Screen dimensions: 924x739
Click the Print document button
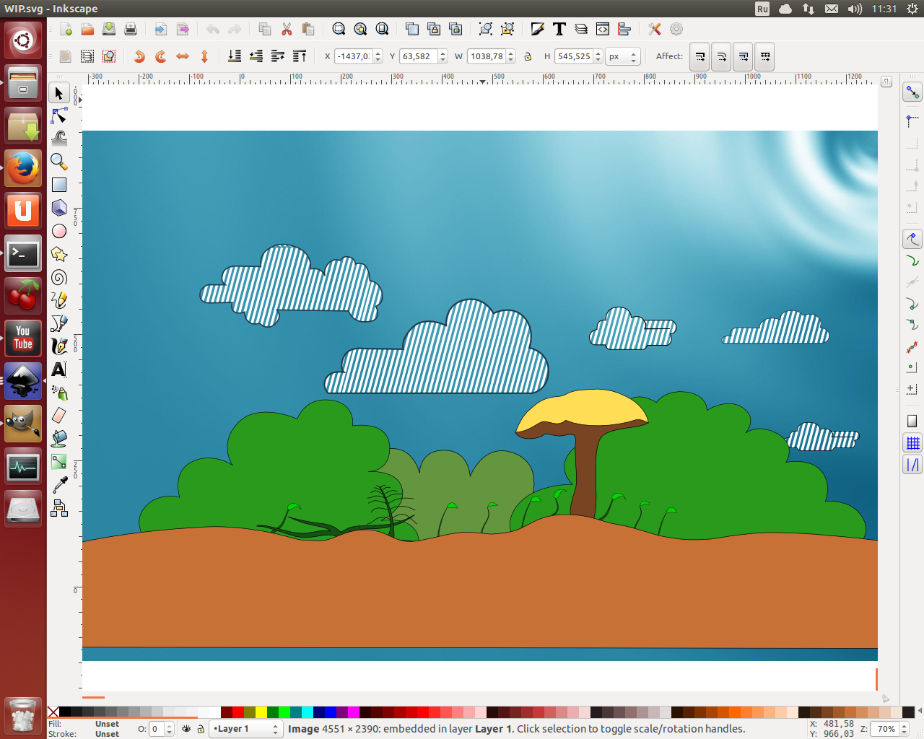click(x=131, y=29)
